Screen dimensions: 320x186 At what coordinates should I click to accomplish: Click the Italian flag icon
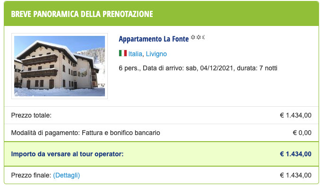[x=122, y=53]
